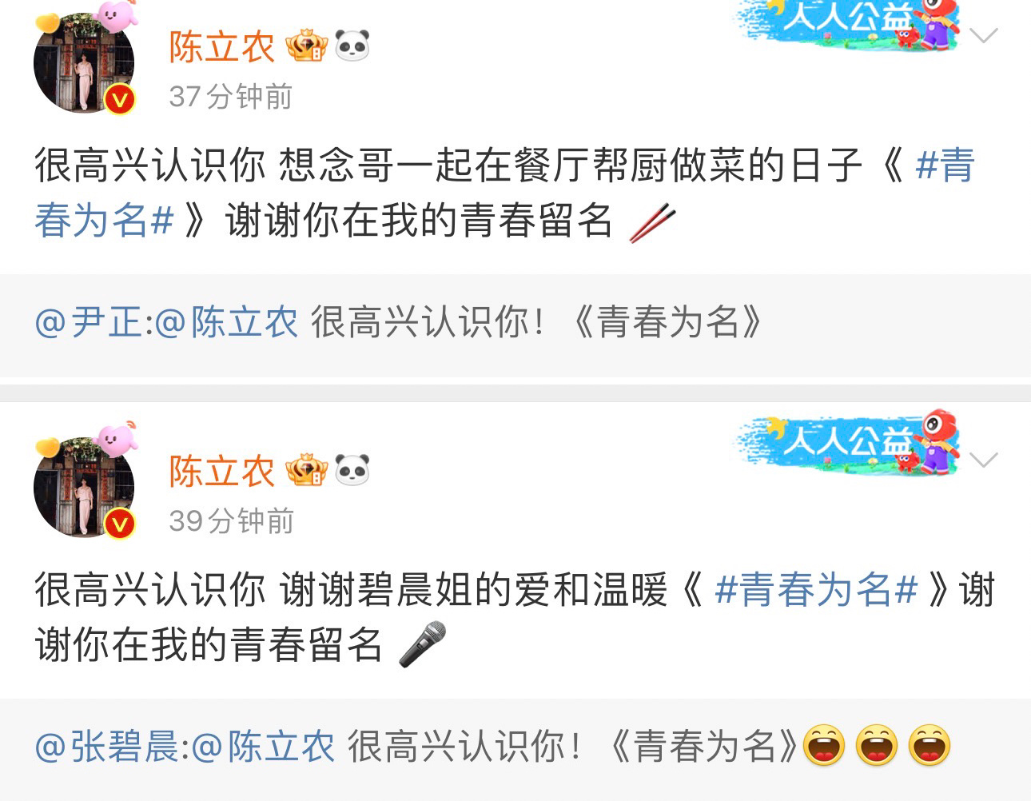This screenshot has width=1031, height=801.
Task: Click the 人人公益 banner on second post
Action: coord(847,444)
